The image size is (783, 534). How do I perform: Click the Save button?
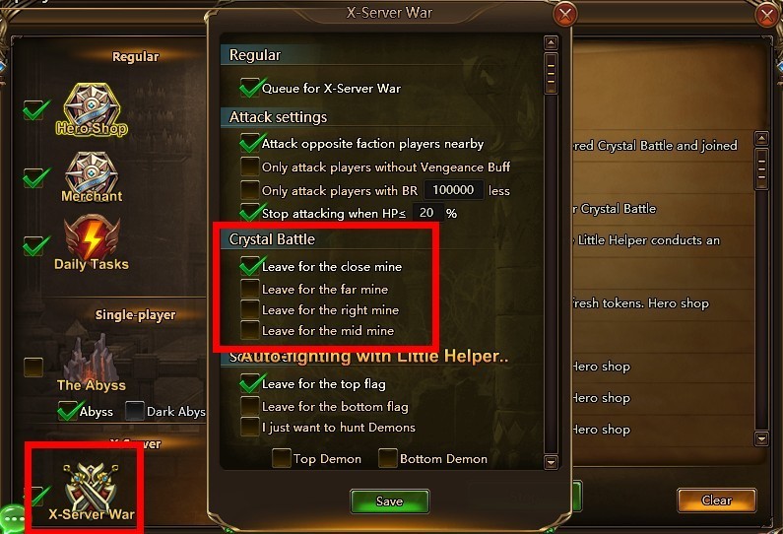pos(389,501)
